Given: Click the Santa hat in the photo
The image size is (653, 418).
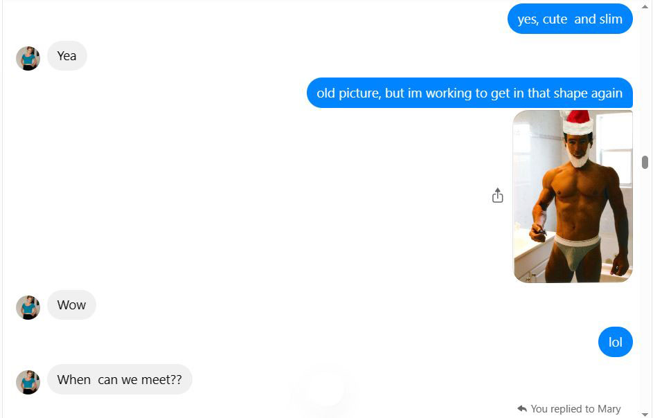Looking at the screenshot, I should (578, 122).
